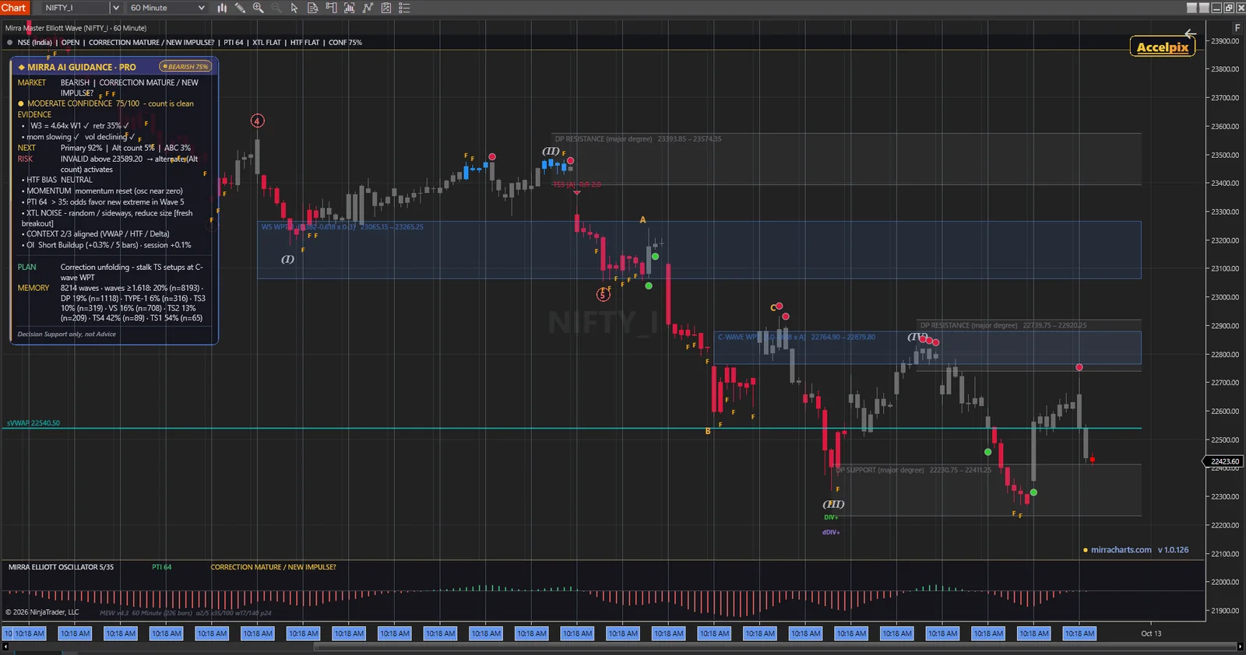This screenshot has height=655, width=1246.
Task: Click the MIRRA ELLIOTT OSCILLATOR 5/35 title
Action: pos(61,567)
